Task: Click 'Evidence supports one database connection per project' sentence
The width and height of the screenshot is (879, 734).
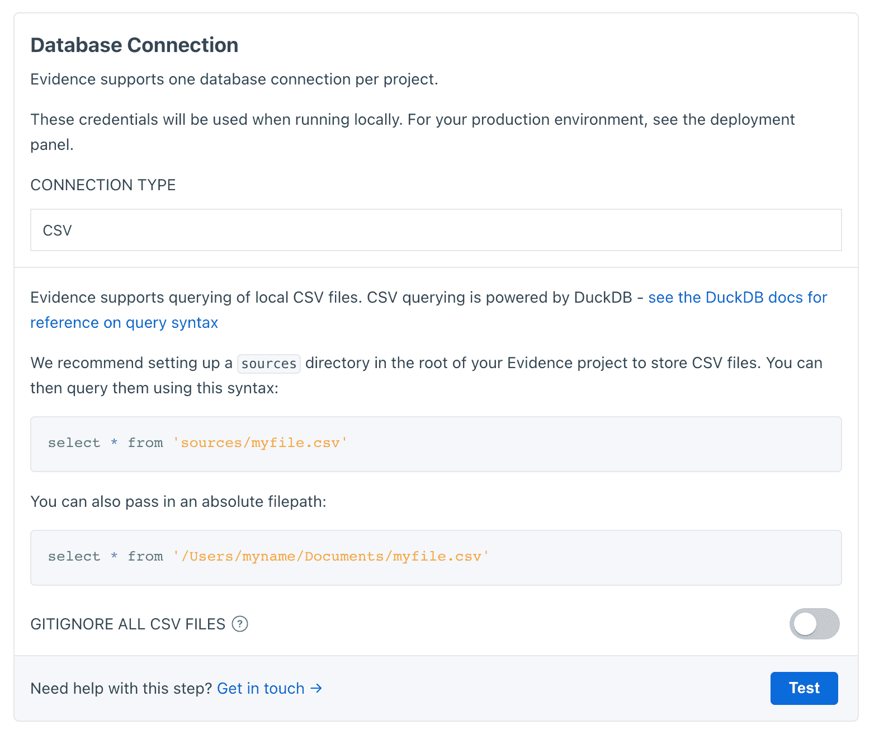Action: (234, 79)
